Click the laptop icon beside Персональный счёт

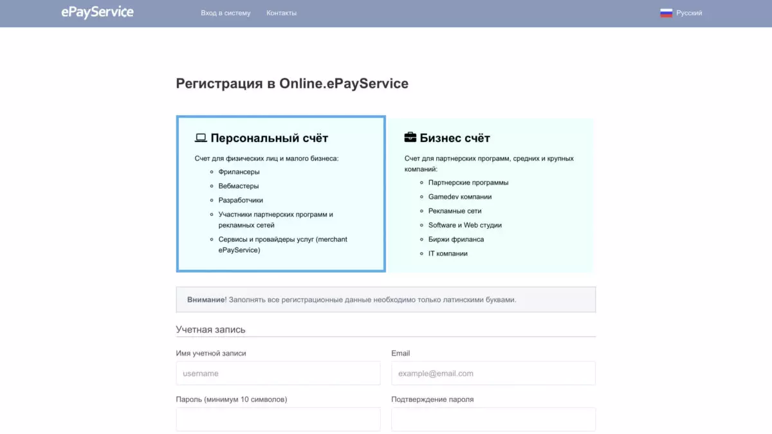pos(201,138)
